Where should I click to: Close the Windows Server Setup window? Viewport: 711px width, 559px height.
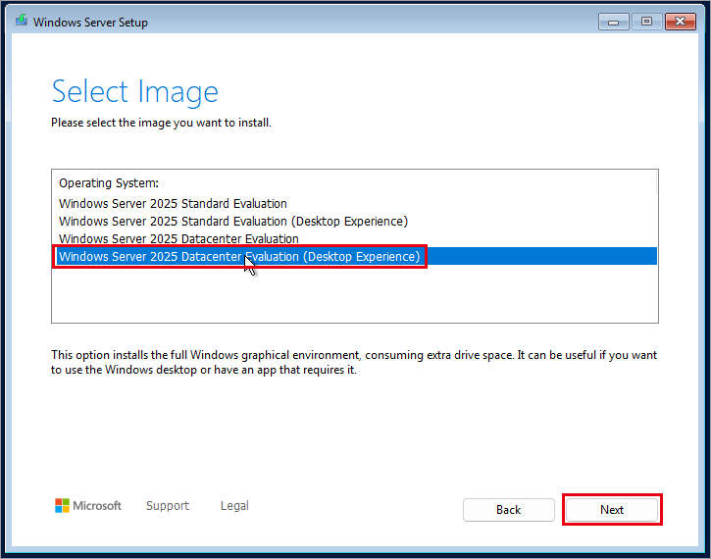681,22
